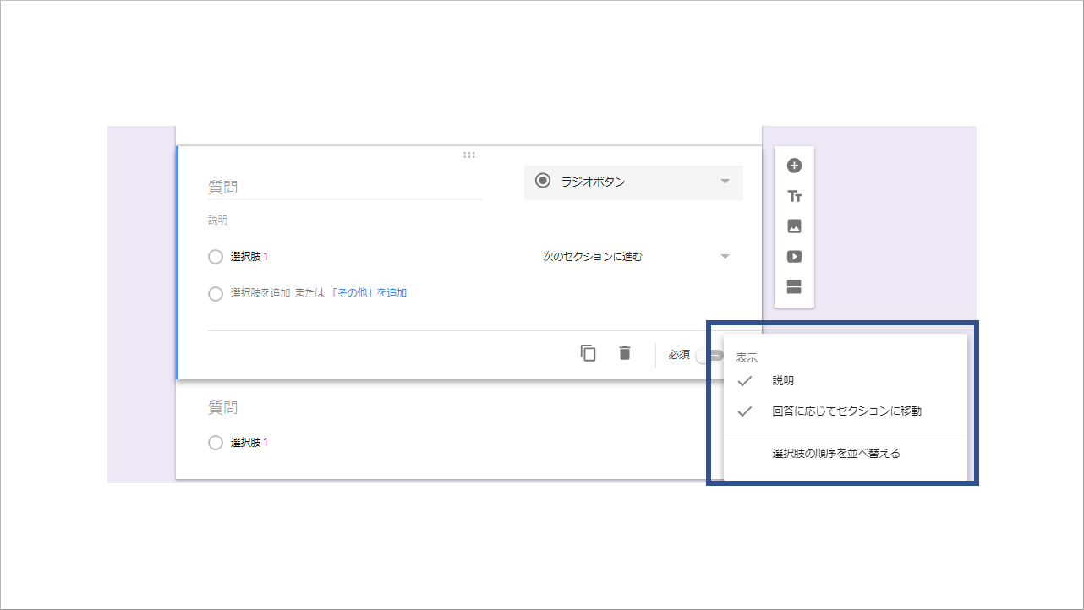Delete the question with trash icon

[x=624, y=352]
